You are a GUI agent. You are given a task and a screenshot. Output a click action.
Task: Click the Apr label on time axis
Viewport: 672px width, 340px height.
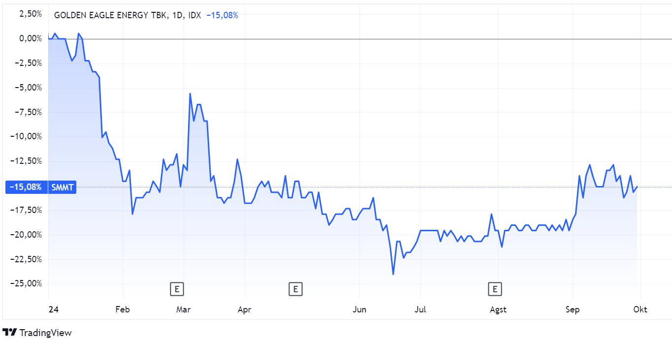click(244, 309)
